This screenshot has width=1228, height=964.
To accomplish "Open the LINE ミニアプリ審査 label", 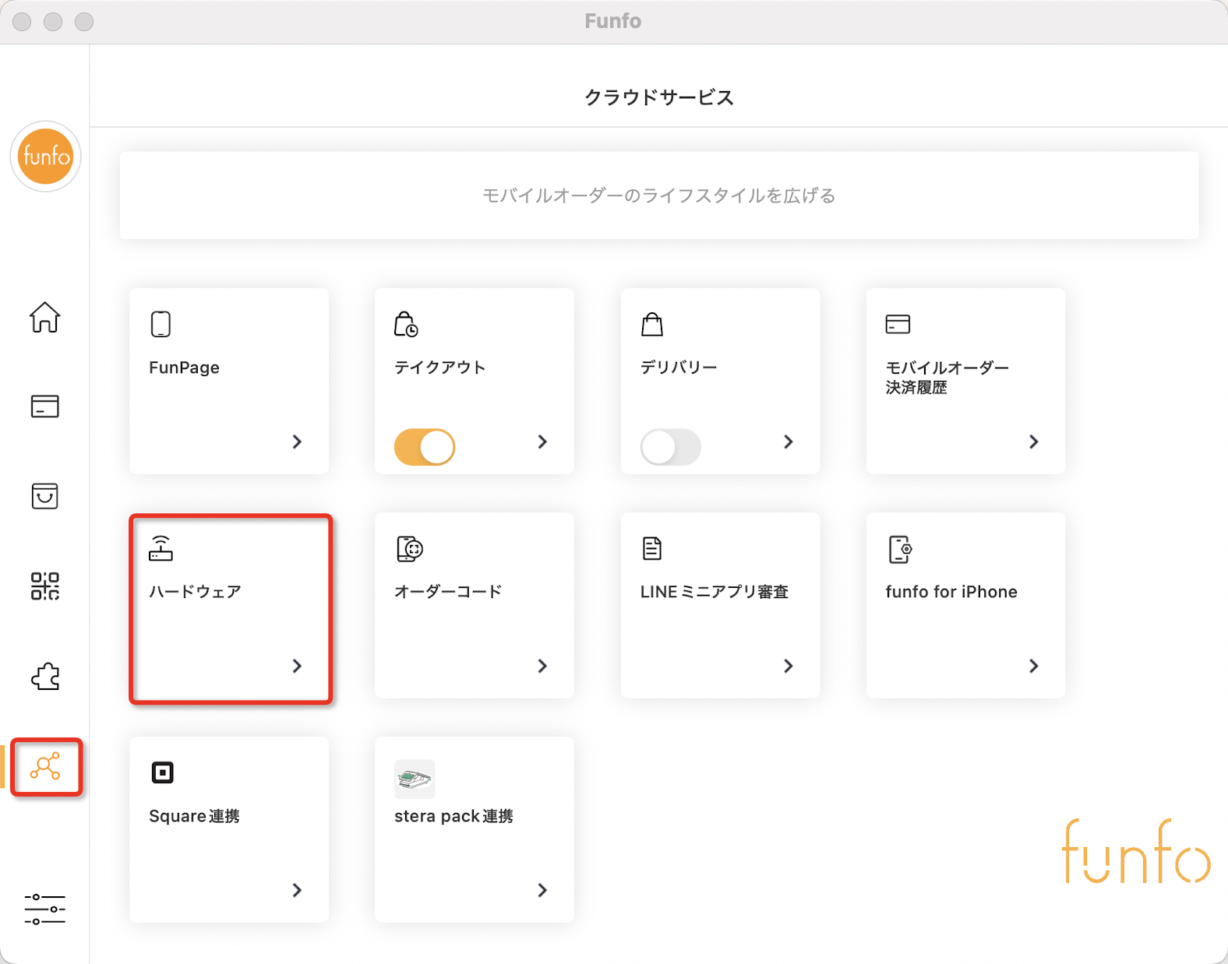I will click(x=715, y=592).
